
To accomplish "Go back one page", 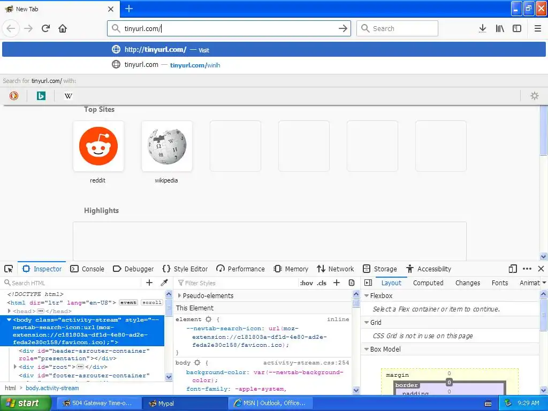I will click(x=11, y=28).
